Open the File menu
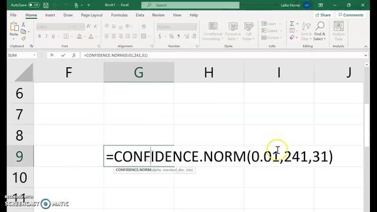The height and width of the screenshot is (212, 377). pos(13,15)
